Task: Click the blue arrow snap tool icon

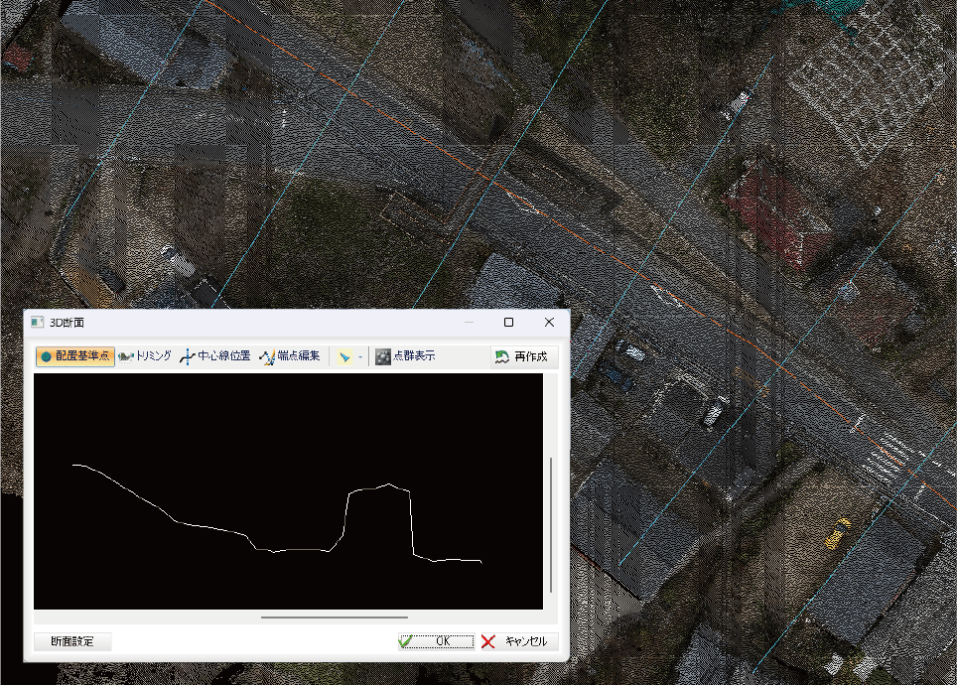Action: (x=344, y=357)
